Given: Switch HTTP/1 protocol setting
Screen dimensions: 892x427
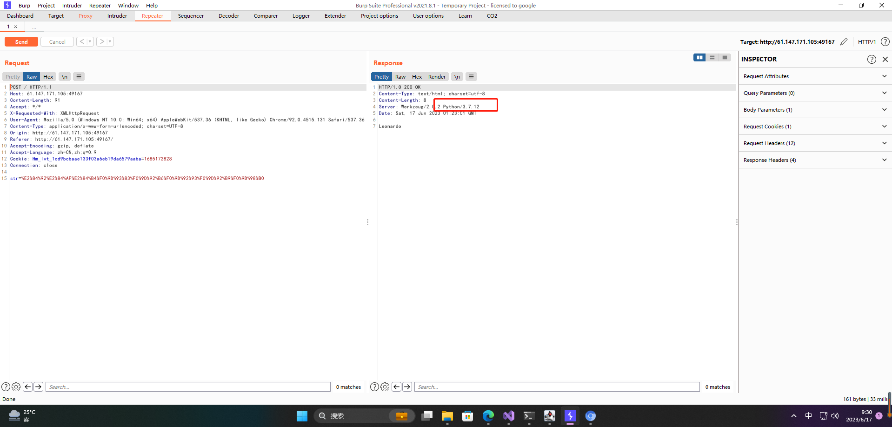Looking at the screenshot, I should coord(867,42).
